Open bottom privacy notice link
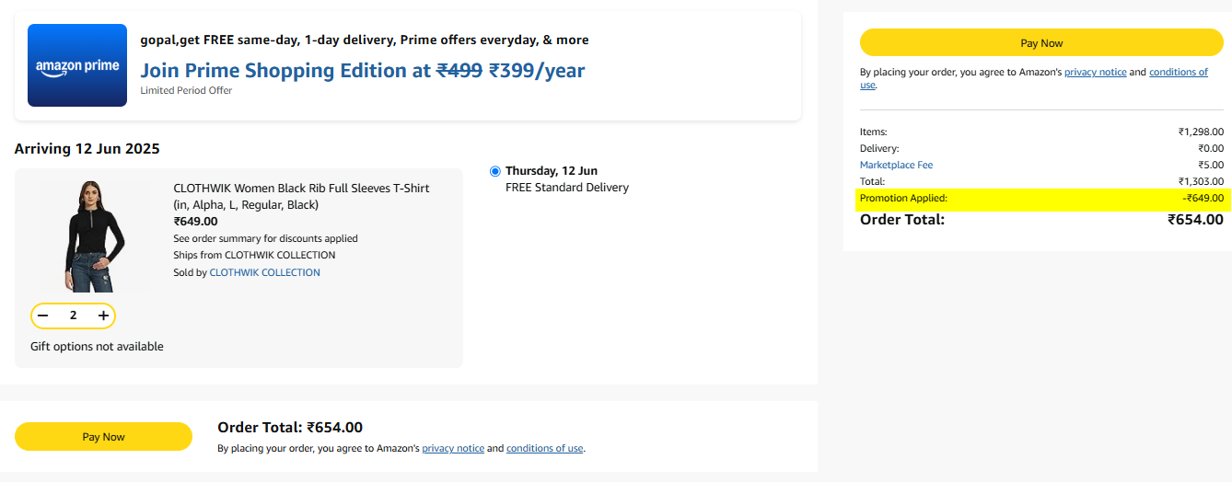Image resolution: width=1232 pixels, height=482 pixels. (453, 449)
